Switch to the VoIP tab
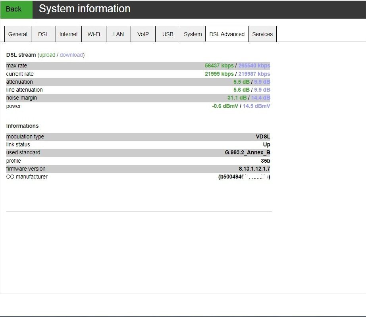Screen dimensions: 366x317 (143, 34)
